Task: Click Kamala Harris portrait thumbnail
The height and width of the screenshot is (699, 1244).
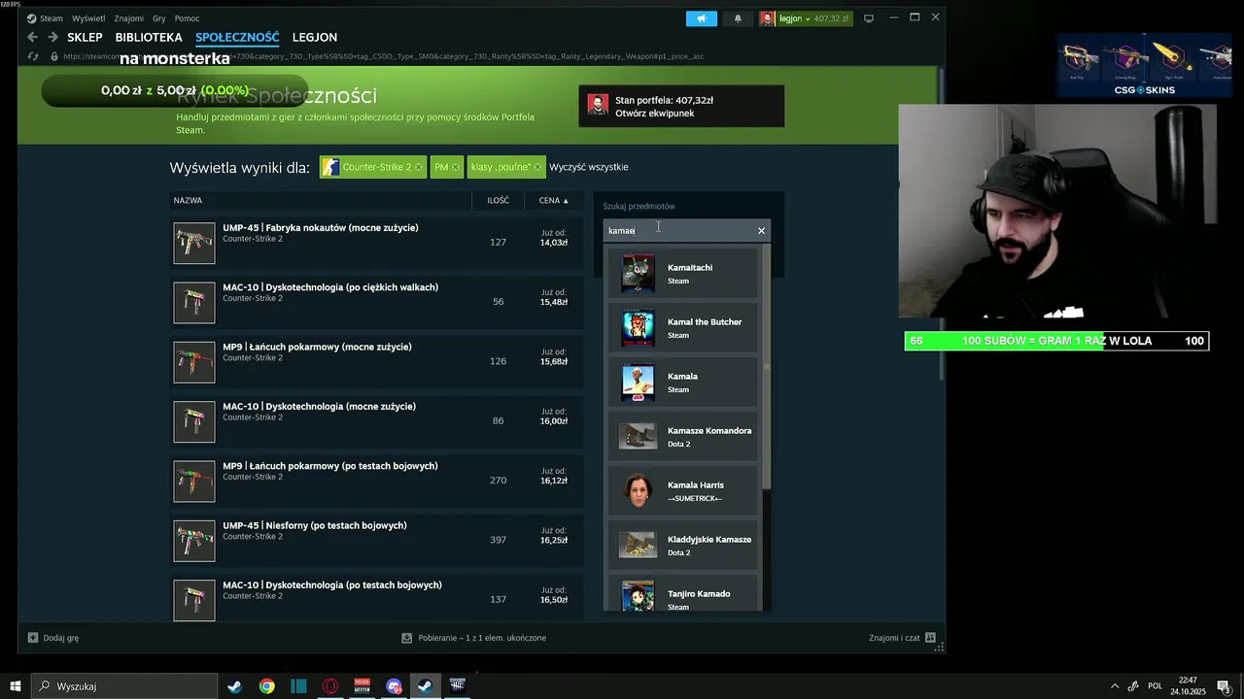Action: click(x=639, y=491)
